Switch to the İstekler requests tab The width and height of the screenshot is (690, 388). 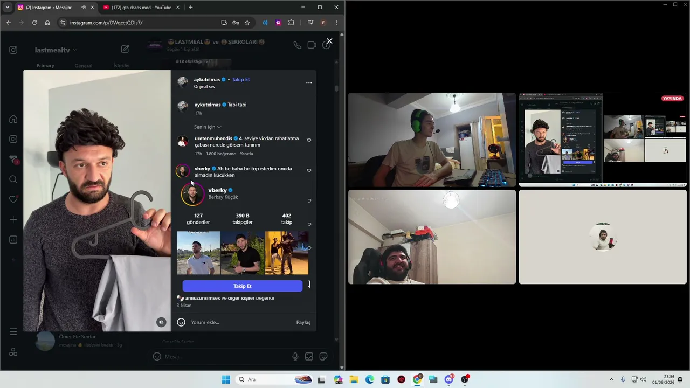[121, 66]
